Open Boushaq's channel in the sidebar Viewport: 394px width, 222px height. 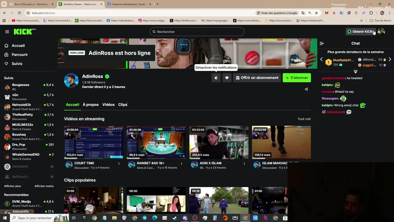tap(29, 137)
